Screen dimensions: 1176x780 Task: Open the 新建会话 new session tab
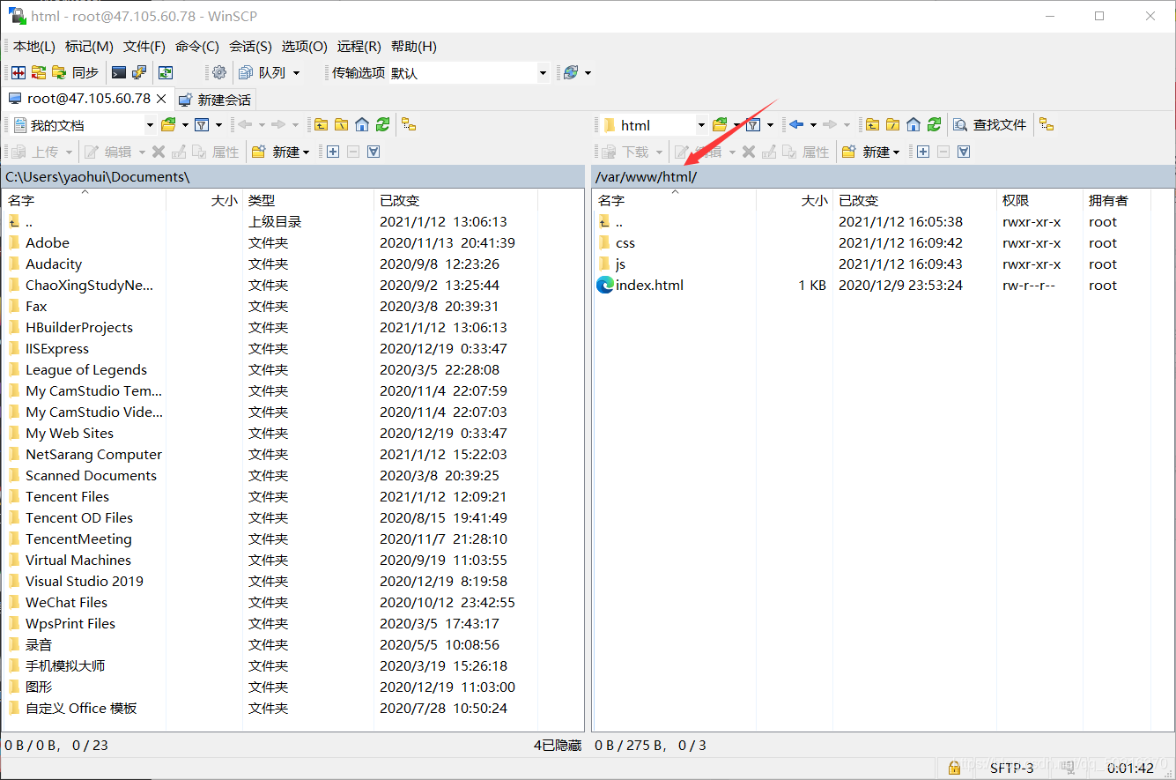[x=215, y=100]
